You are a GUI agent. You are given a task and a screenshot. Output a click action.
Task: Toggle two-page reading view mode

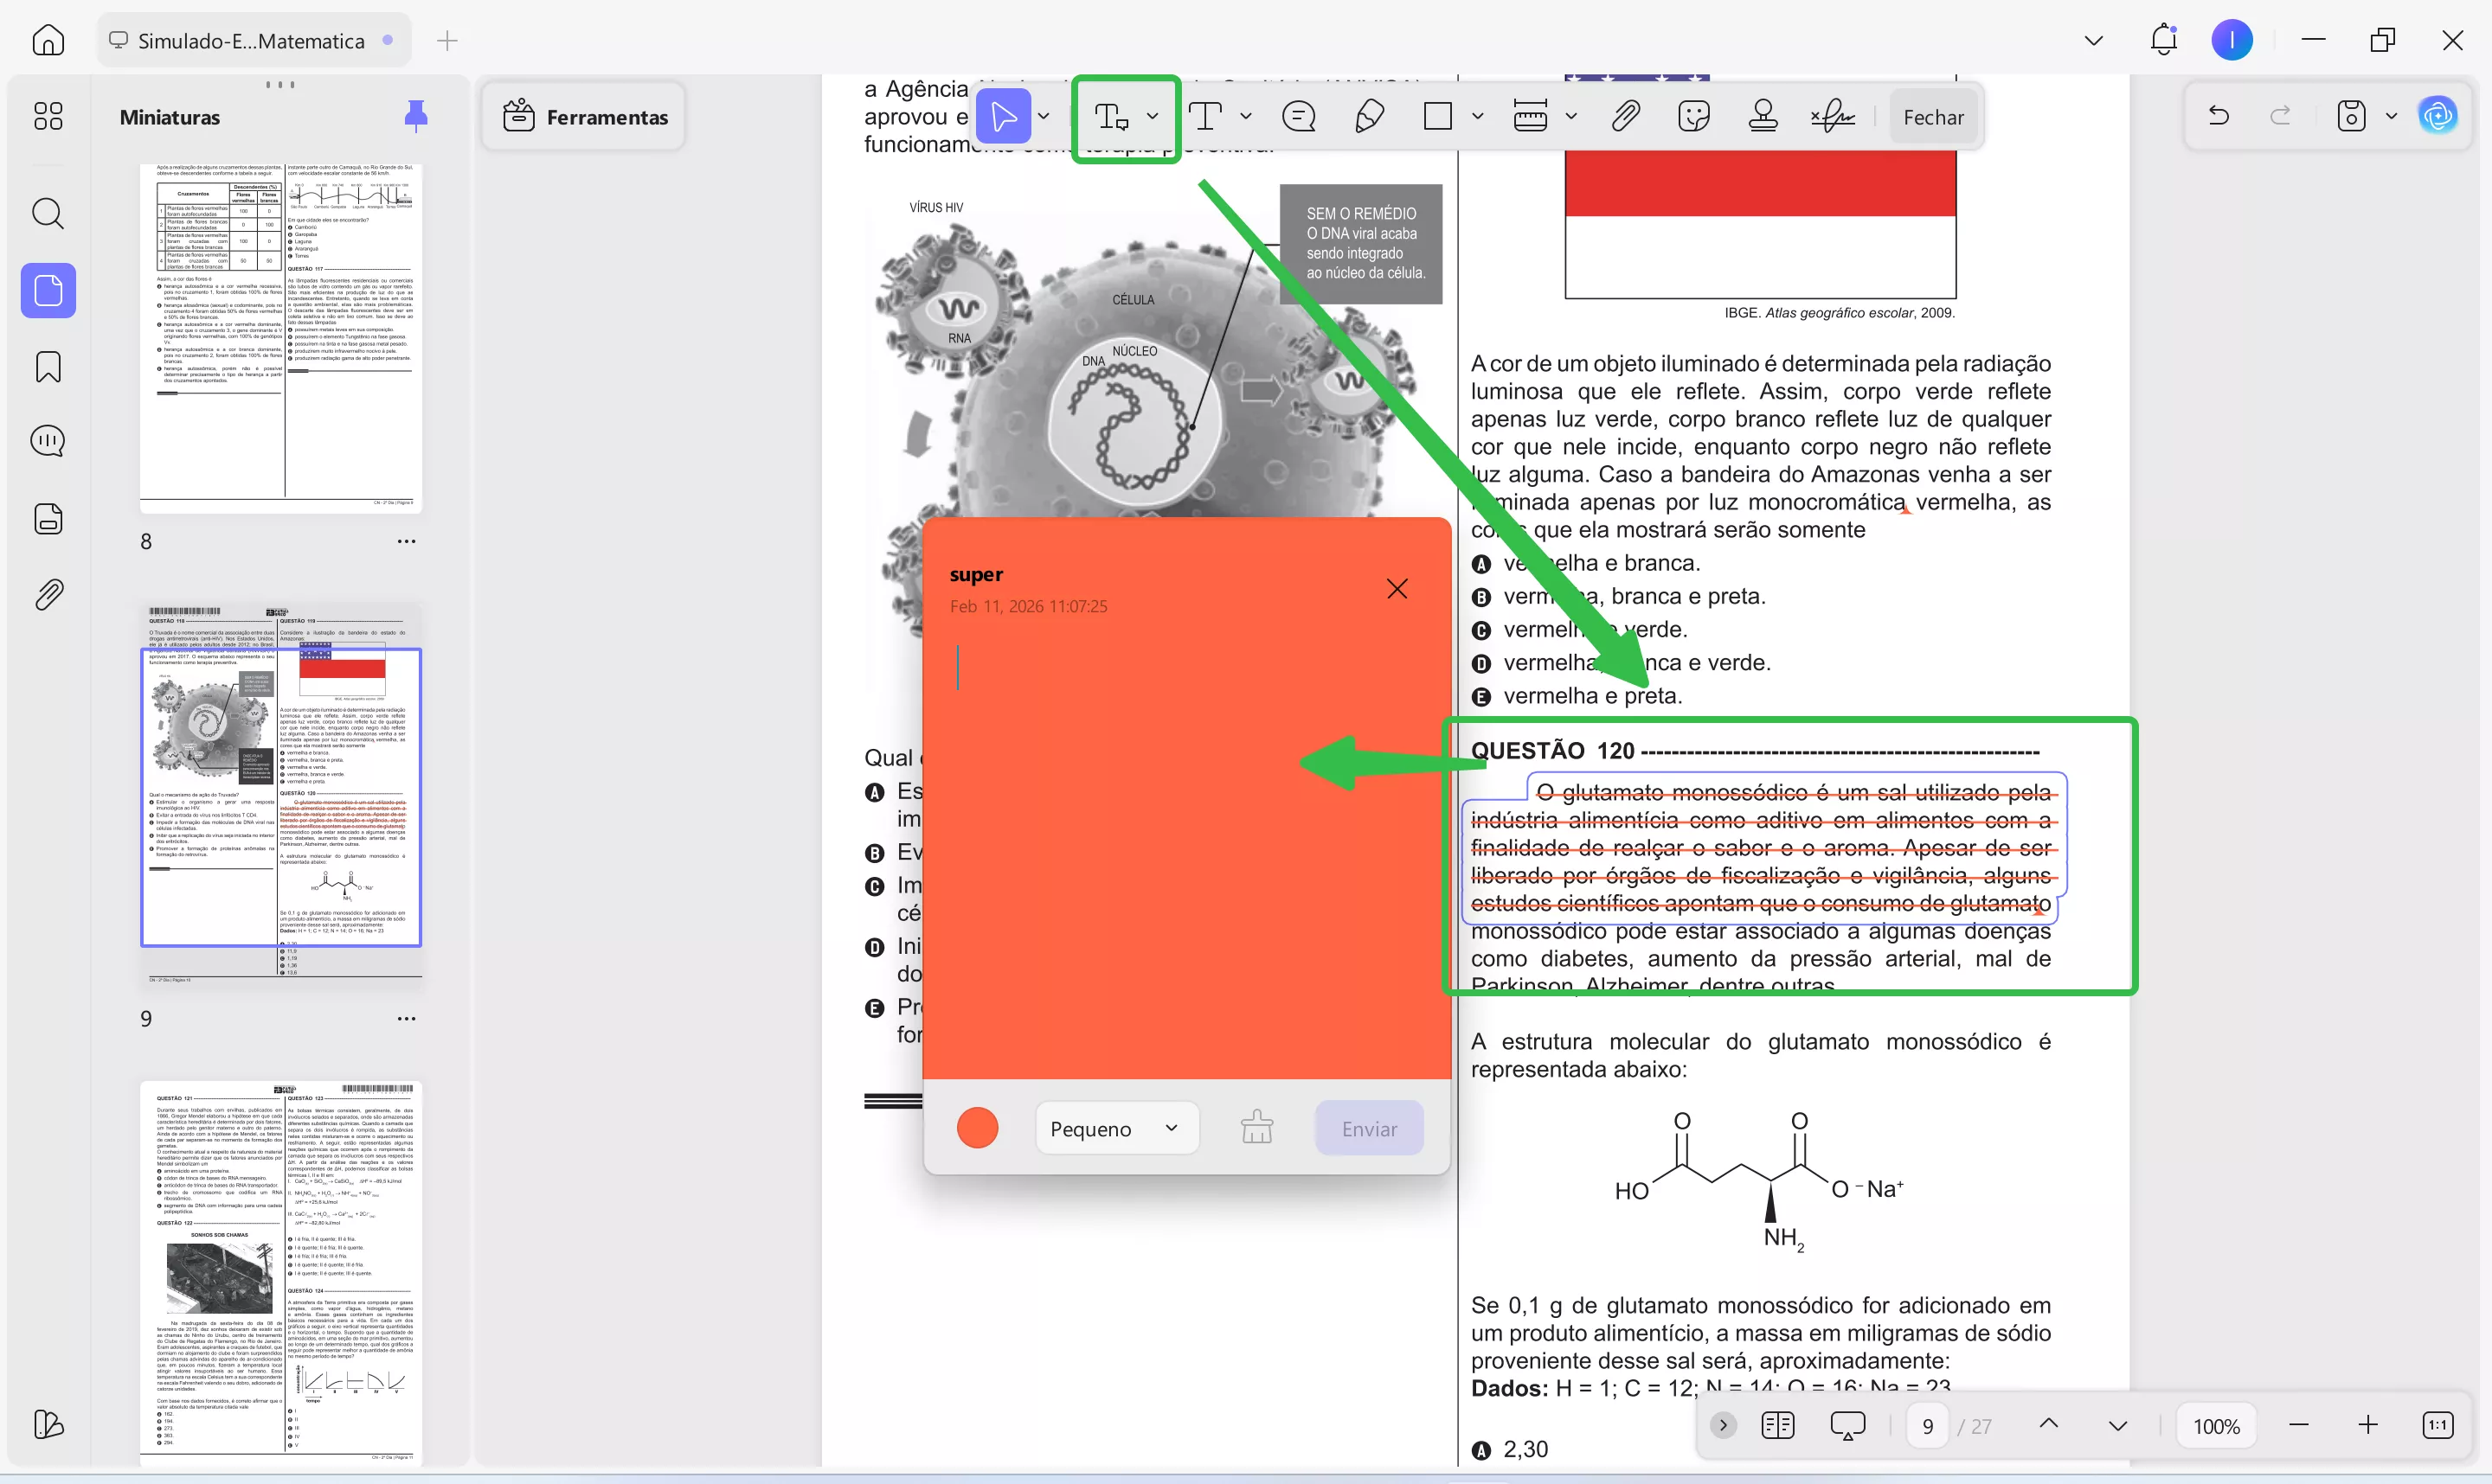tap(1778, 1425)
